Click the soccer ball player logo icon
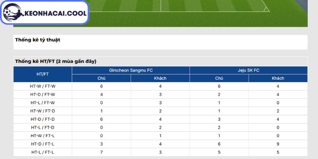Viewport: 318px width, 159px height. 13,13
